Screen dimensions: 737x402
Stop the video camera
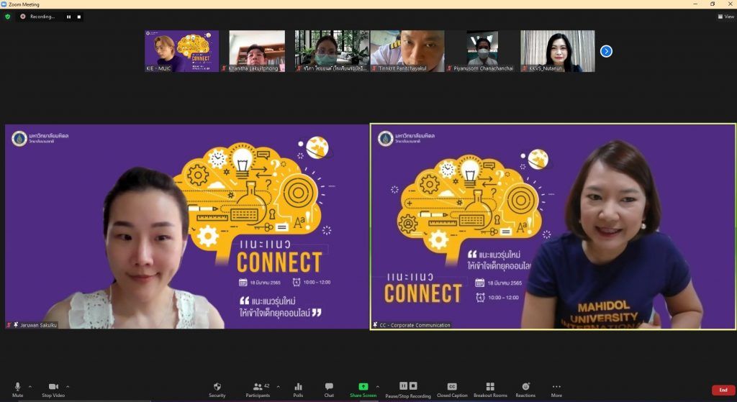53,389
